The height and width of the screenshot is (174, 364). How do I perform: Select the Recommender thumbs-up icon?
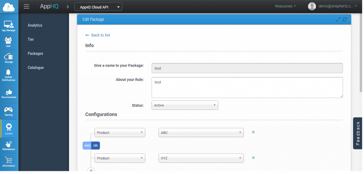tap(9, 93)
